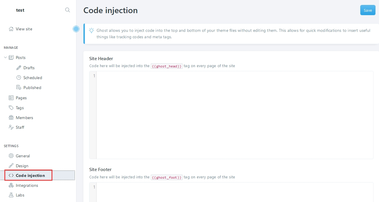Click the search magnifier icon
Screen dimensions: 379x202
click(x=68, y=10)
